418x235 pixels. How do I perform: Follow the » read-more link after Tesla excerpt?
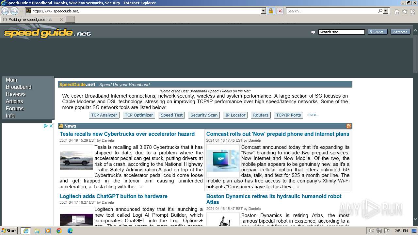(x=141, y=187)
